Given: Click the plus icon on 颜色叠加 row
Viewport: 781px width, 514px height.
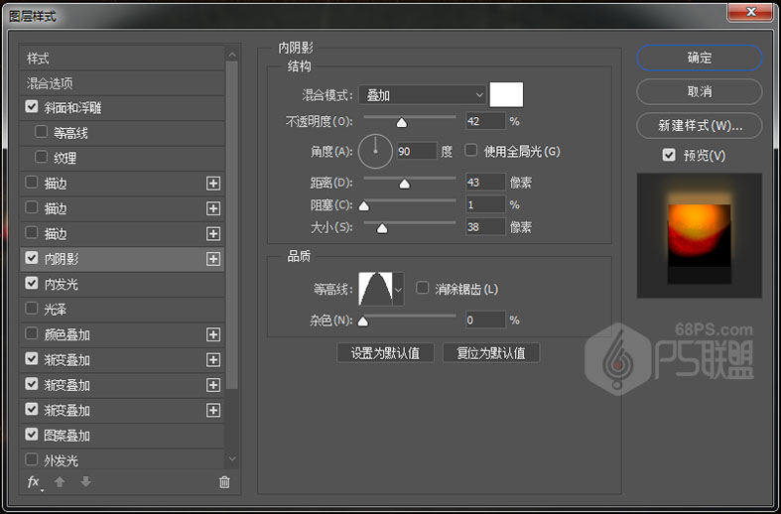Looking at the screenshot, I should click(x=213, y=334).
